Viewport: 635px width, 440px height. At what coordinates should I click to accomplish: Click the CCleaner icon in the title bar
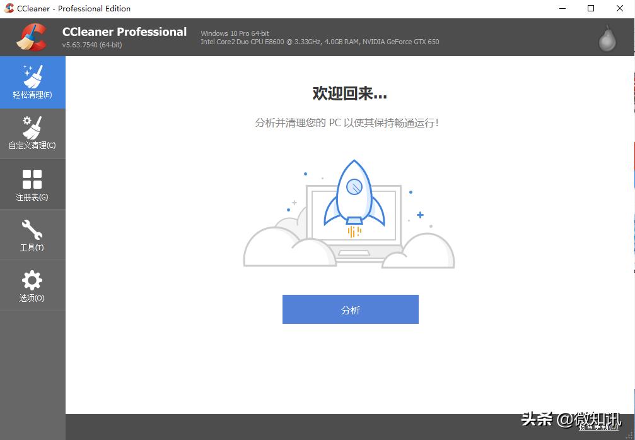click(x=9, y=8)
